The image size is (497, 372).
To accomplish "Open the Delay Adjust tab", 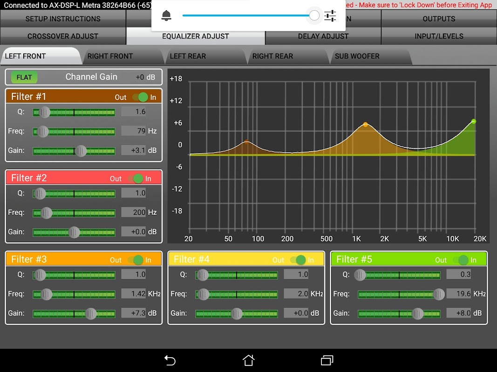I will pos(323,36).
